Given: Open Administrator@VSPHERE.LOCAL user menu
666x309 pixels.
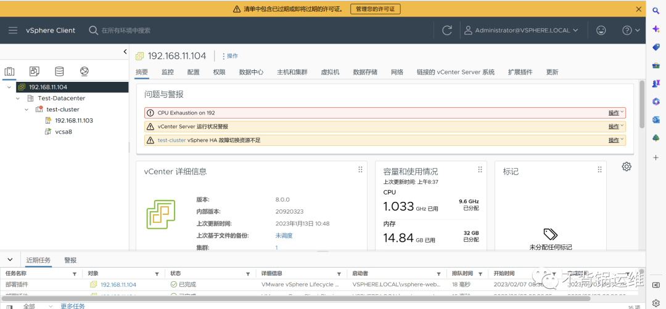Looking at the screenshot, I should click(x=521, y=30).
